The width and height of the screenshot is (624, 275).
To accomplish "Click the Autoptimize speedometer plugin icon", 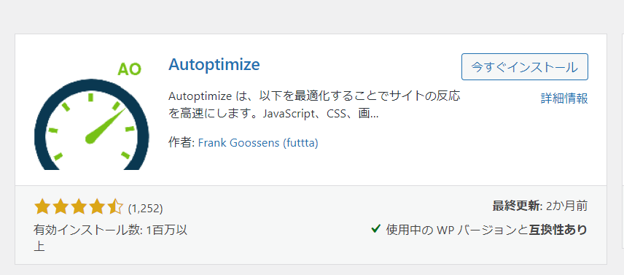I will [x=92, y=116].
